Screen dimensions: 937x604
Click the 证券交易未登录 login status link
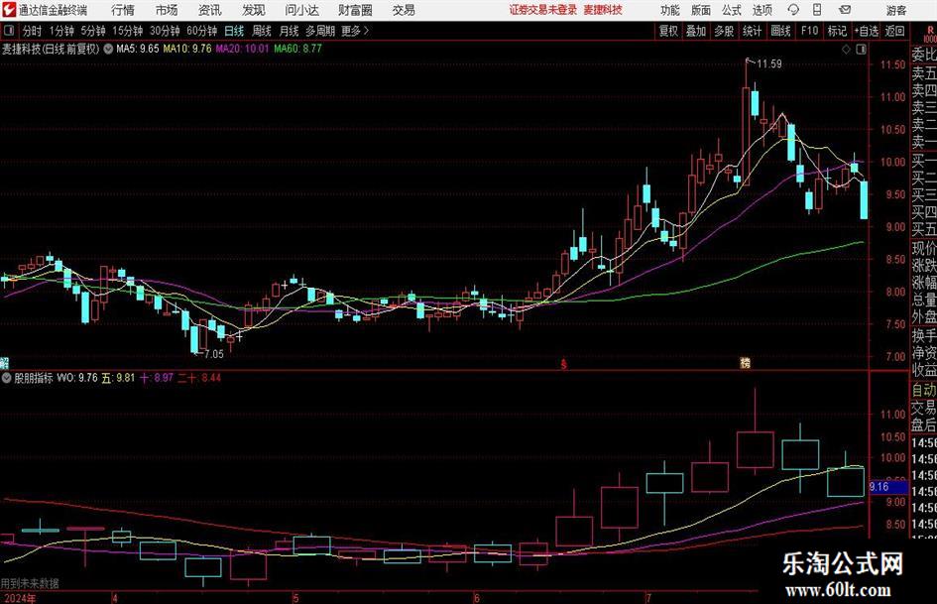(x=543, y=10)
